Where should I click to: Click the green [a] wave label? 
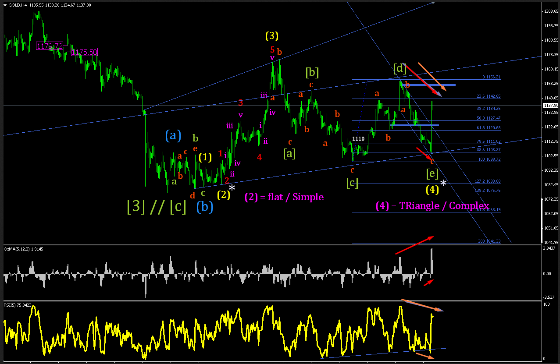point(289,153)
